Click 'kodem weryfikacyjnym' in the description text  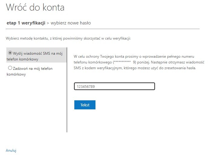tap(104, 68)
